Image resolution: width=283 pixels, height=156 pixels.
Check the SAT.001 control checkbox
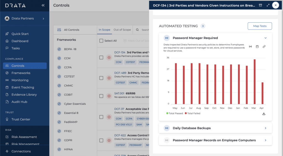click(x=101, y=96)
